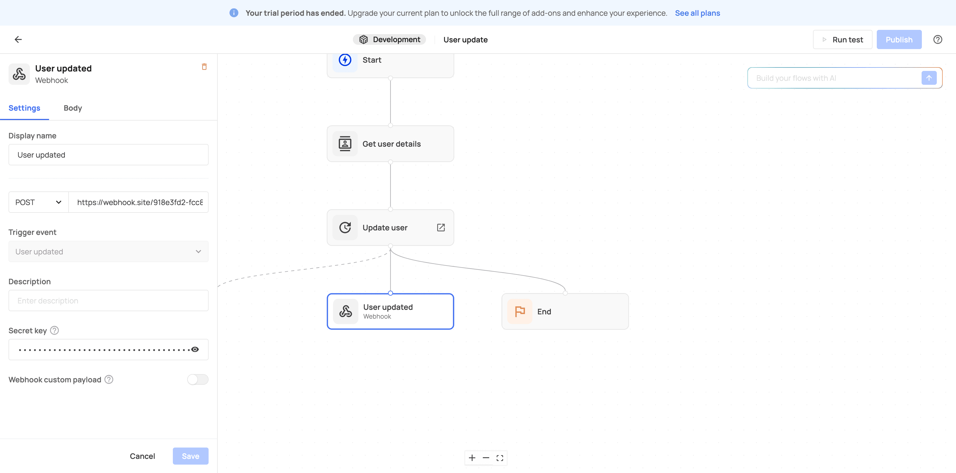Click the webhook icon in User updated node

345,311
